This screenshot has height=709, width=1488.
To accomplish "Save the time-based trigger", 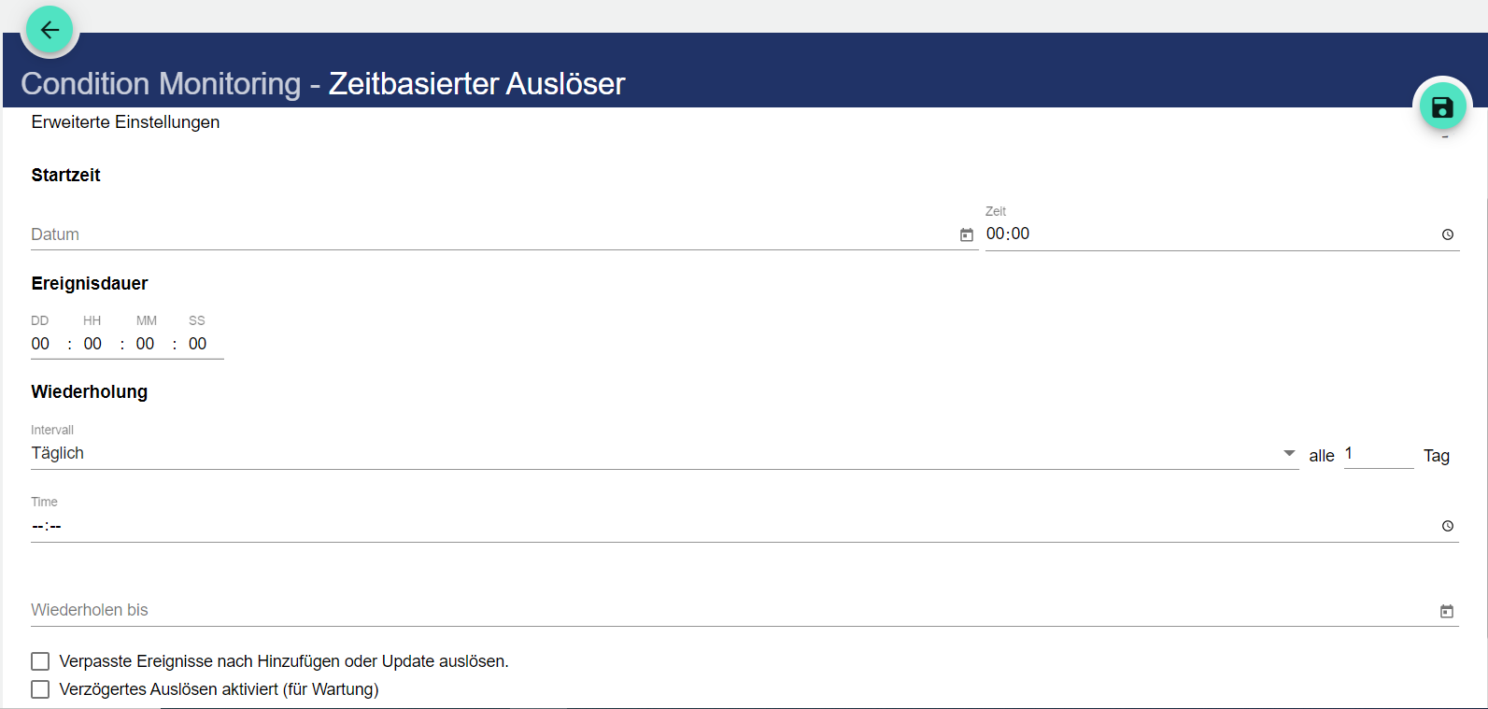I will (x=1442, y=107).
